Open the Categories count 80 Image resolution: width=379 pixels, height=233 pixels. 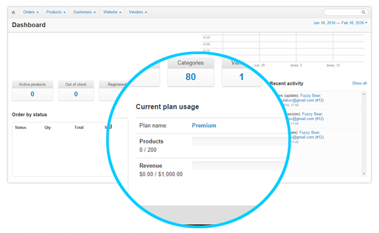191,77
